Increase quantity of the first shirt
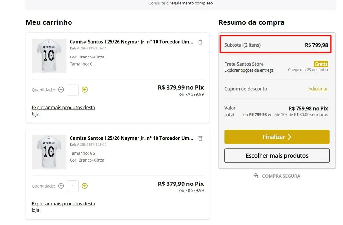This screenshot has width=343, height=225. pos(85,90)
